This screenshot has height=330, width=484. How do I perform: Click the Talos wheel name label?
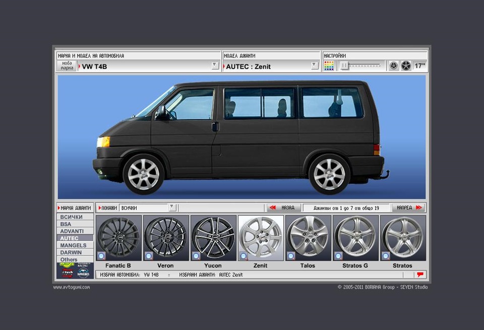point(308,266)
